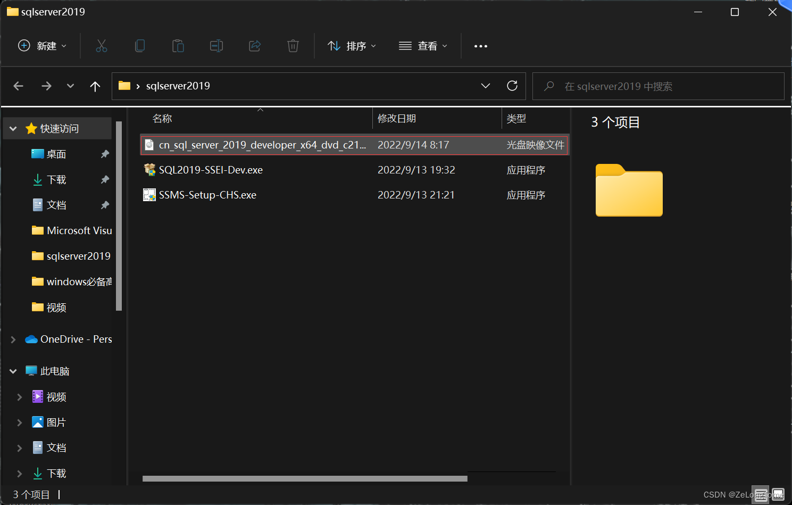
Task: Refresh the sqlserver2019 folder view
Action: click(x=512, y=86)
